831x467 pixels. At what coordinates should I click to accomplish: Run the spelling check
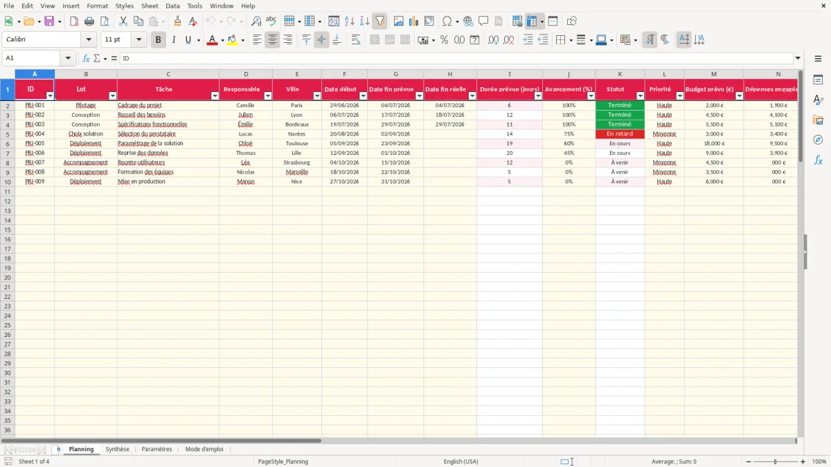coord(271,21)
